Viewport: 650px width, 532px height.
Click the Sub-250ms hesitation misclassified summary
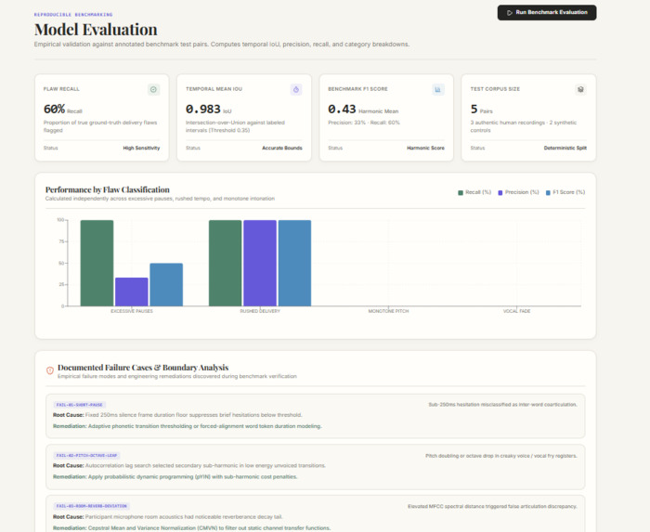coord(503,405)
